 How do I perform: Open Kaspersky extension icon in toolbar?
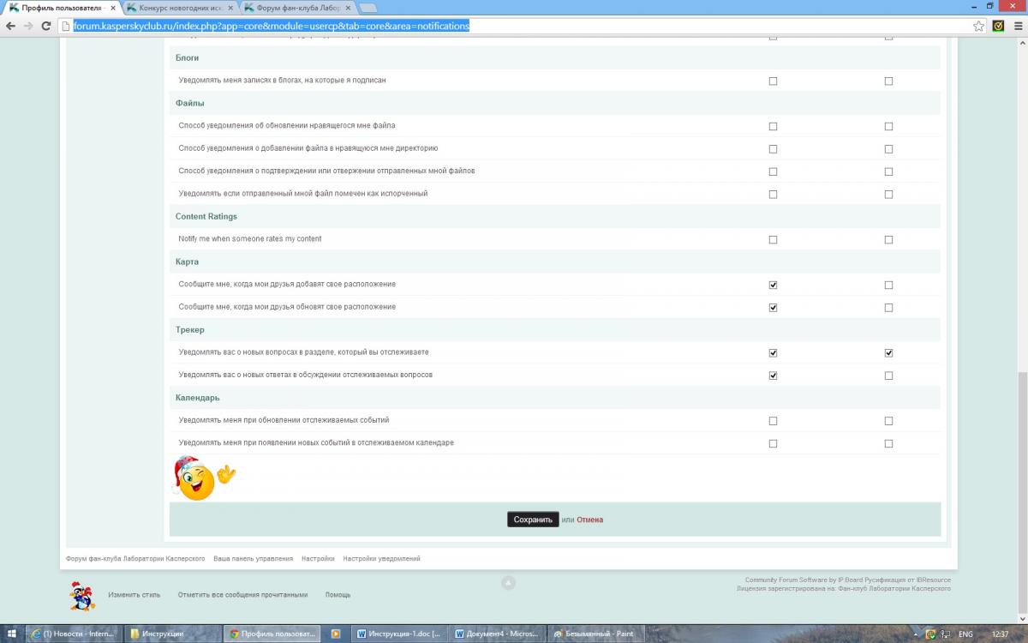coord(998,27)
